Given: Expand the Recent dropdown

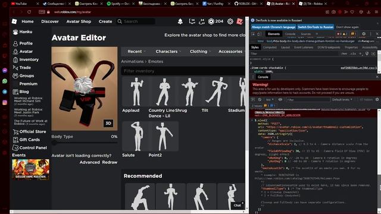Looking at the screenshot, I should (136, 52).
